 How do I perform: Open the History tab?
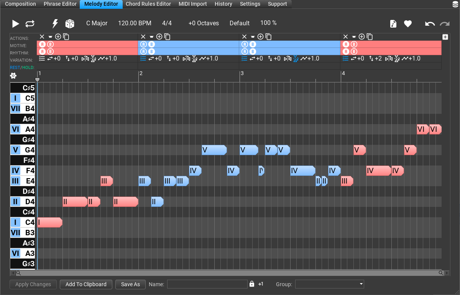223,4
